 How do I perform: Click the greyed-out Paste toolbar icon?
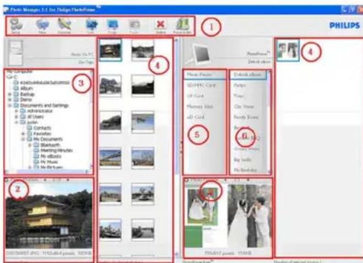point(134,26)
